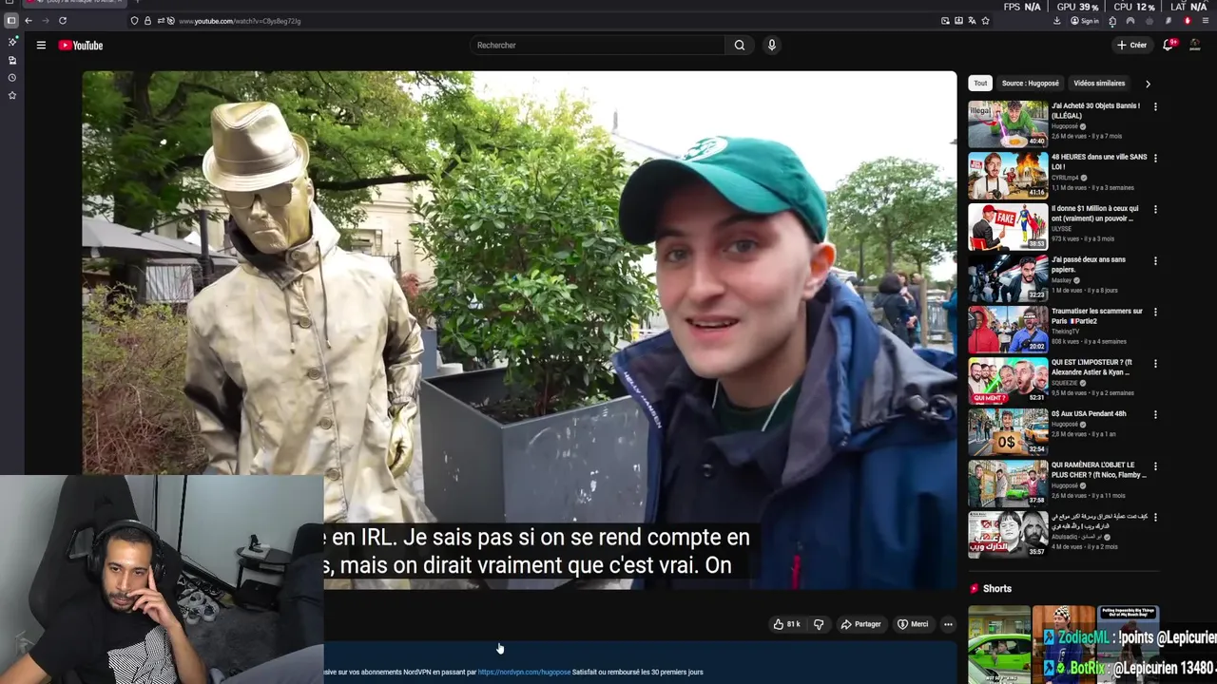
Task: Open channel name ThekingTV
Action: coord(1067,332)
